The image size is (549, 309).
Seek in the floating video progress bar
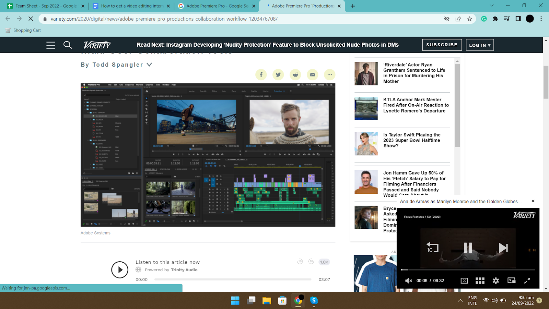(468, 270)
